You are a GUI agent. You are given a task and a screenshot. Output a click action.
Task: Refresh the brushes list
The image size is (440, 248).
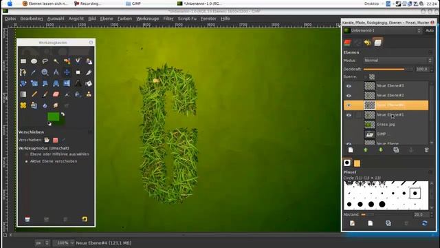tap(425, 223)
